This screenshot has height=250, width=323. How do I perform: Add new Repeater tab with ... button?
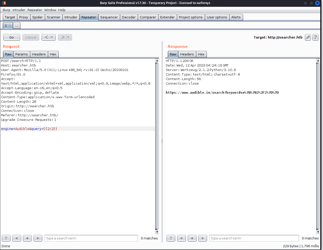tap(16, 25)
